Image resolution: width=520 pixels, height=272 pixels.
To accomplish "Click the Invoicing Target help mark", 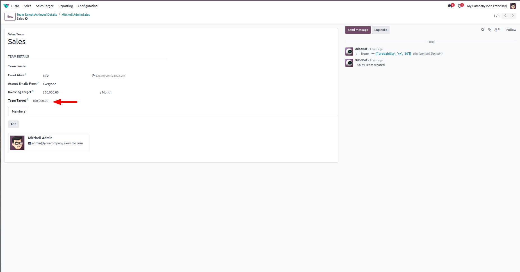I will (33, 91).
